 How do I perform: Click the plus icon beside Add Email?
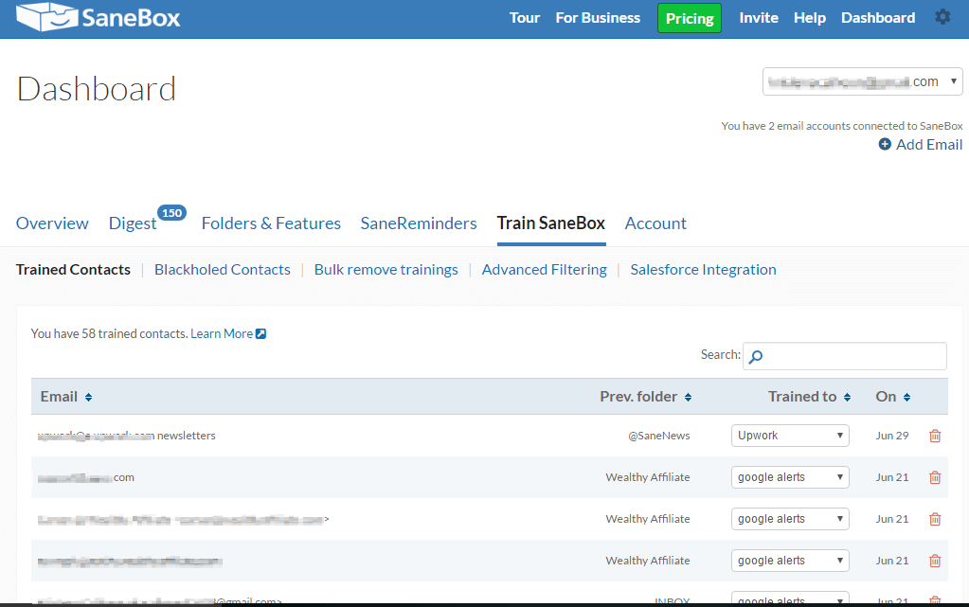(884, 144)
